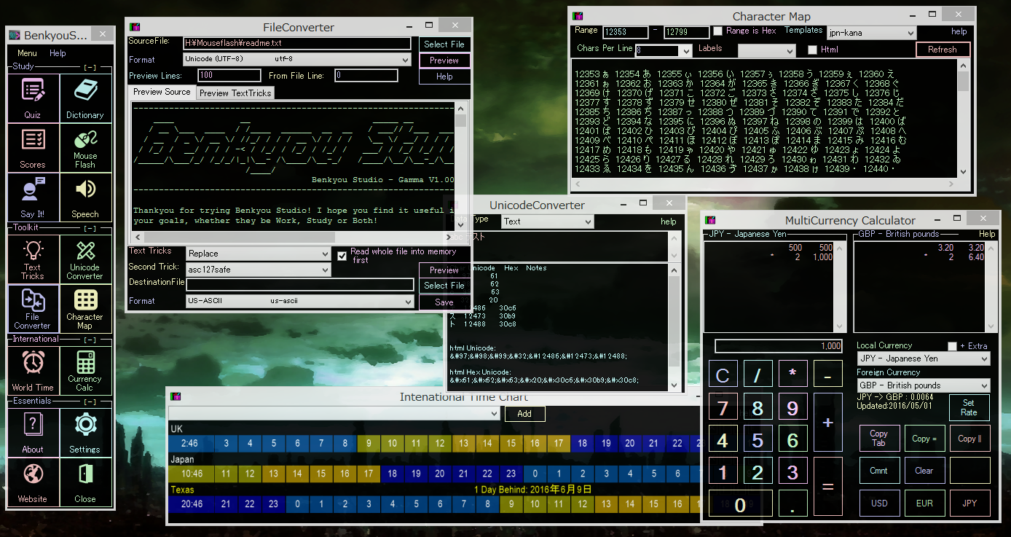Enable the Range is Hex checkbox
The height and width of the screenshot is (537, 1011).
718,31
